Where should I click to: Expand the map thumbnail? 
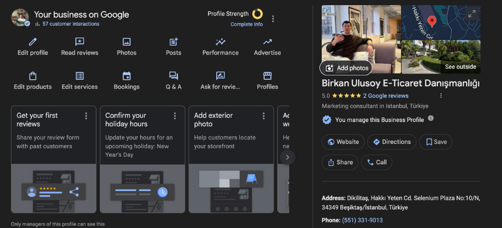click(x=472, y=14)
